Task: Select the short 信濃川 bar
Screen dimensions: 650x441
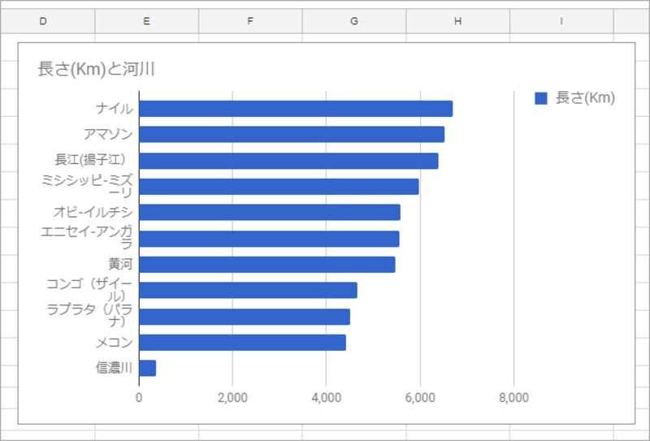Action: click(x=148, y=368)
